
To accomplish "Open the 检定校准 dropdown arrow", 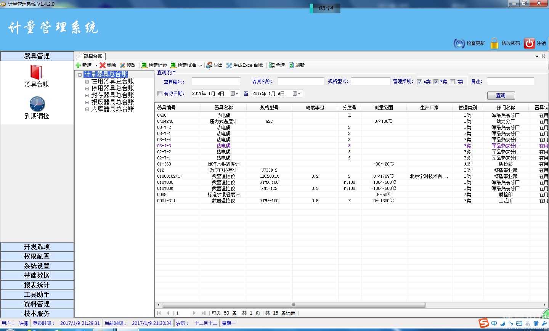I will [x=201, y=65].
